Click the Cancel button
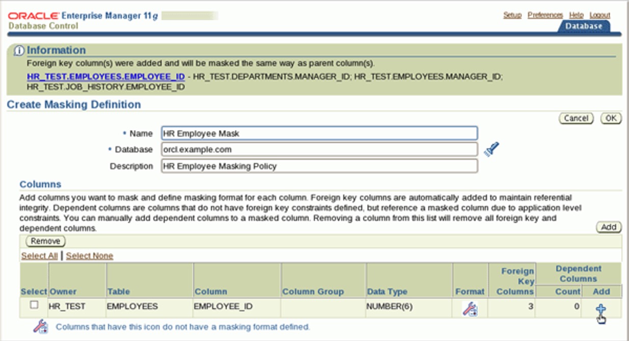Image resolution: width=629 pixels, height=341 pixels. (576, 118)
